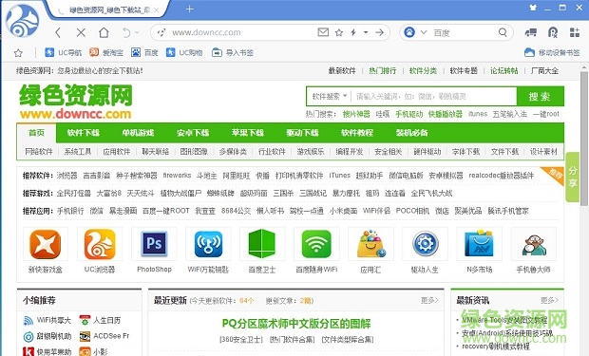This screenshot has height=356, width=589.
Task: Open the 爱淘宝 bookmark
Action: coord(106,52)
